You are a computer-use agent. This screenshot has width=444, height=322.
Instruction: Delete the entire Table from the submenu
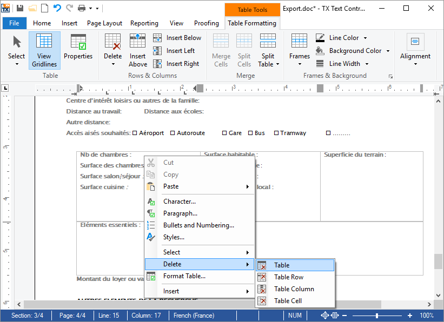(x=295, y=265)
